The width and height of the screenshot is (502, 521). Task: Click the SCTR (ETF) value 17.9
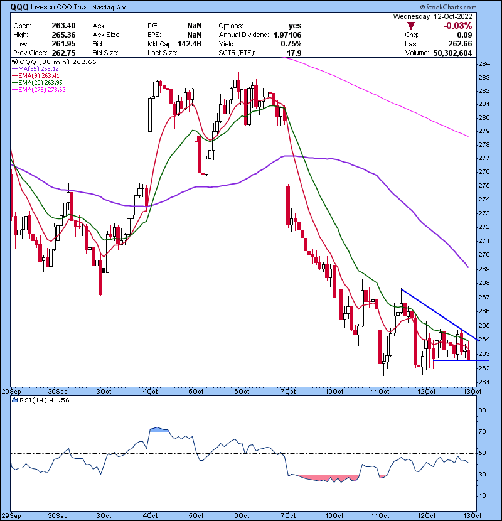point(294,53)
